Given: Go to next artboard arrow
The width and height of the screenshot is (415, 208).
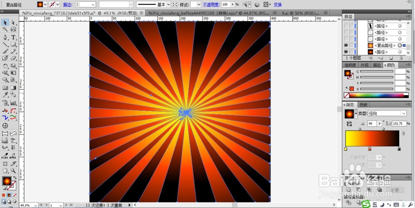Looking at the screenshot, I should 66,205.
